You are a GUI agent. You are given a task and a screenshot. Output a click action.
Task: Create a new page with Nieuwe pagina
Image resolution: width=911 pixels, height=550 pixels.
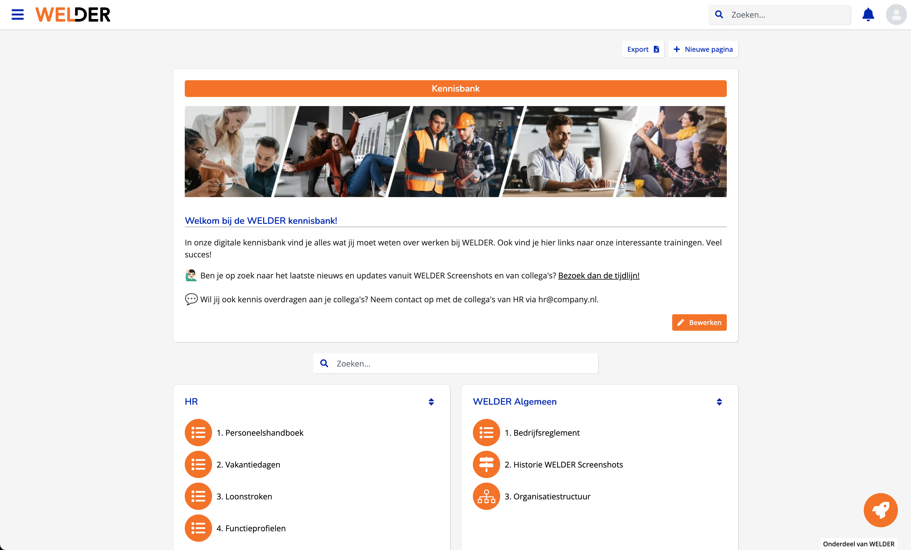click(703, 49)
